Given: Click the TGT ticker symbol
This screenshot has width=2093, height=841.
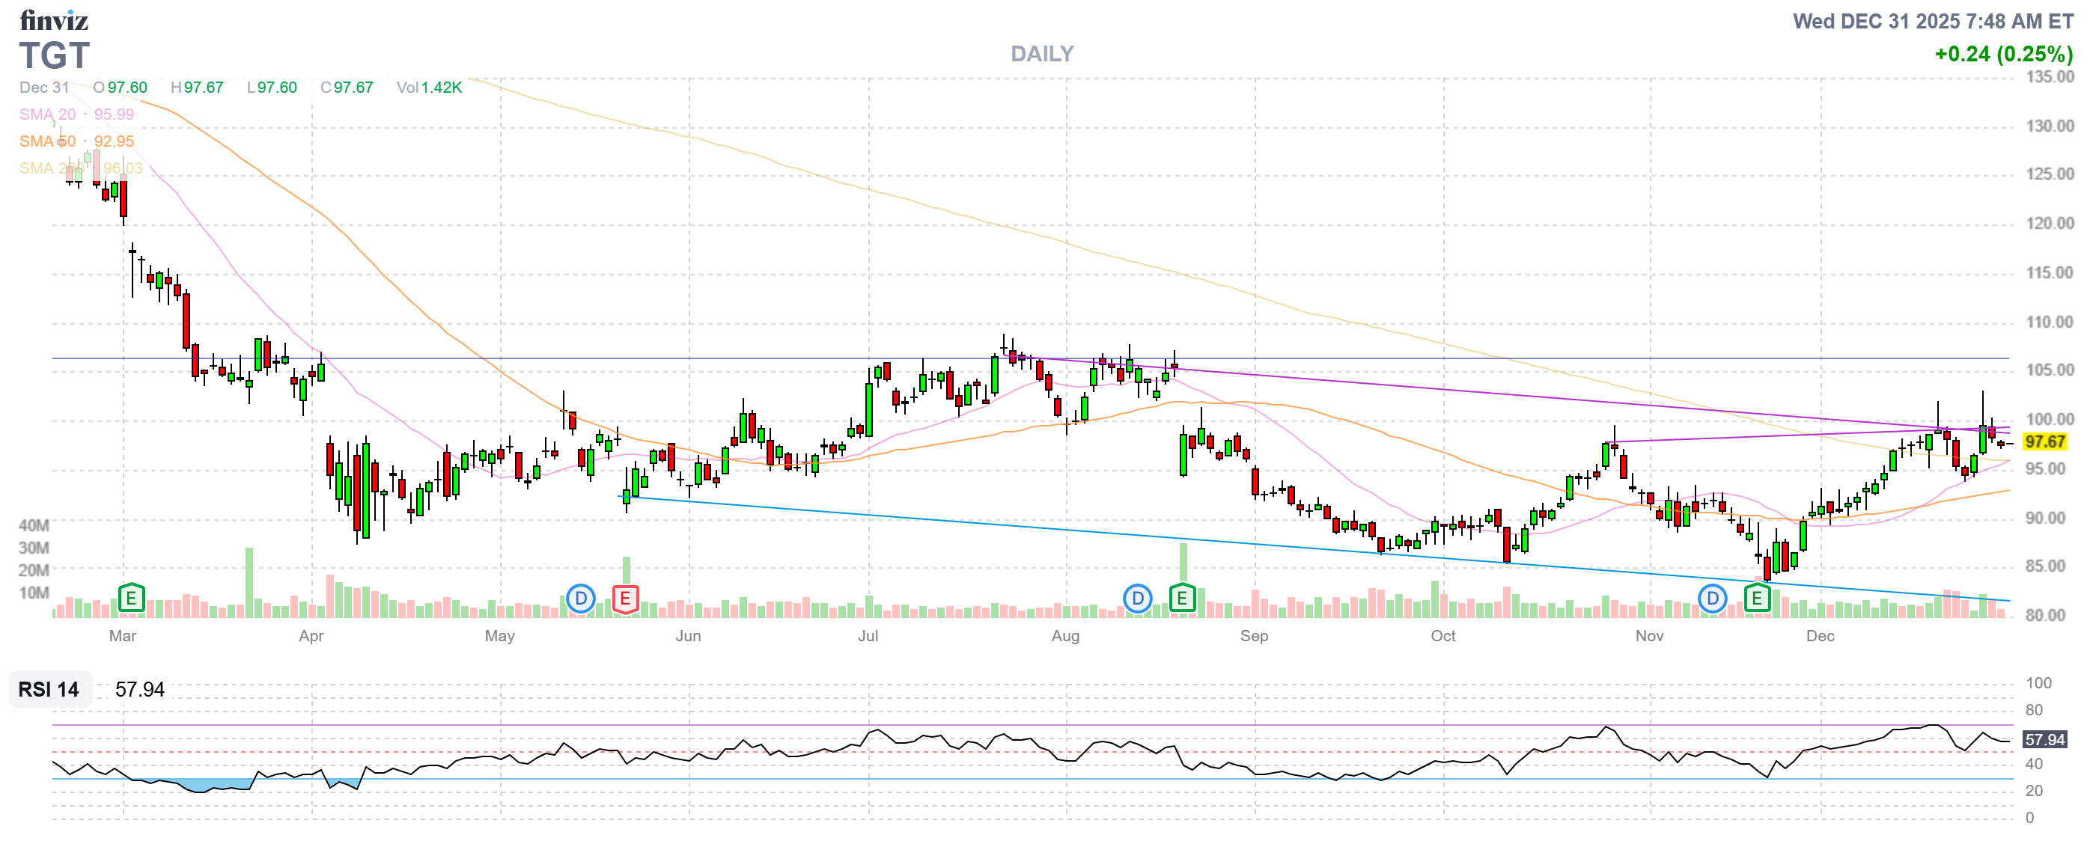Looking at the screenshot, I should point(54,56).
